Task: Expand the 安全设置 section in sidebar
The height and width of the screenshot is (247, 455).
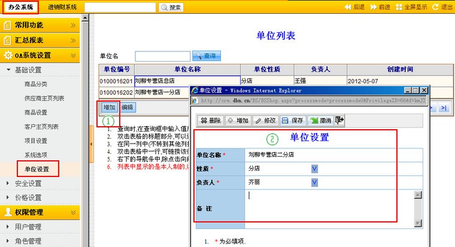Action: point(27,183)
